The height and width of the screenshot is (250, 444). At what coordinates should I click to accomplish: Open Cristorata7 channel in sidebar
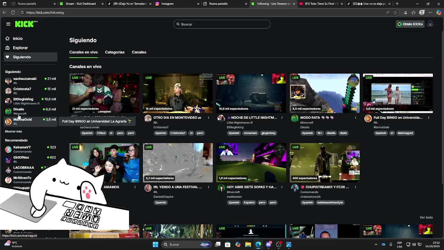[31, 91]
